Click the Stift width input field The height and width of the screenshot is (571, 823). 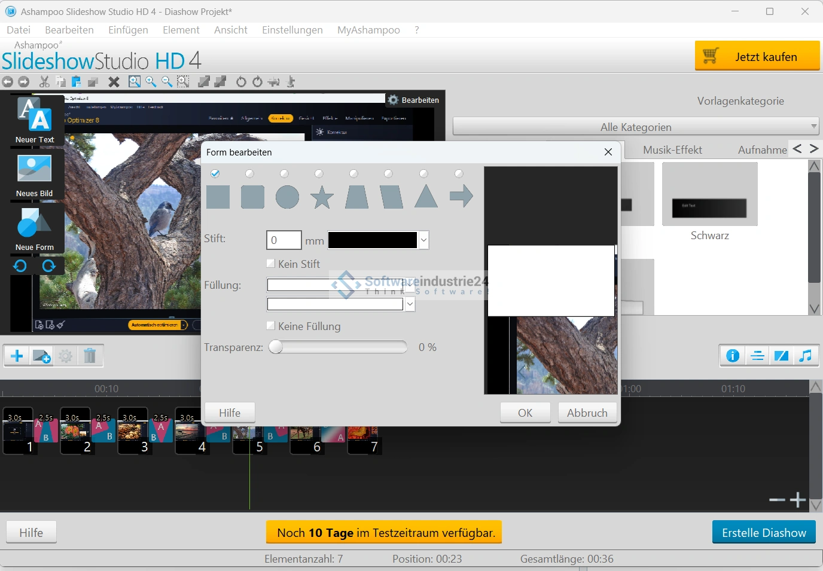click(284, 240)
